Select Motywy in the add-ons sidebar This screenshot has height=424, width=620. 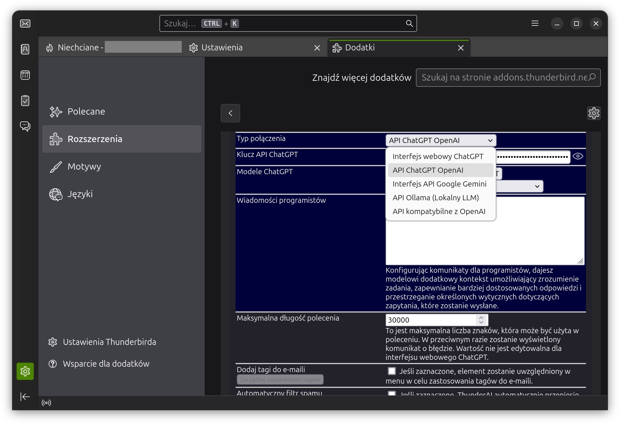pos(84,166)
